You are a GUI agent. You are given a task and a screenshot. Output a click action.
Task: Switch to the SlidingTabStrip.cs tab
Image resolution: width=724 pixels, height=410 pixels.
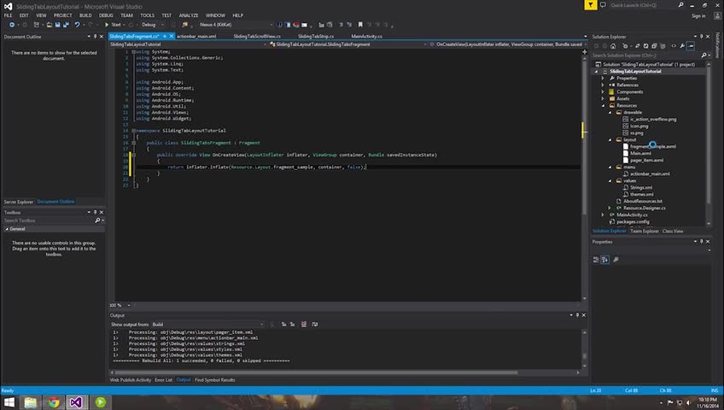[x=316, y=36]
